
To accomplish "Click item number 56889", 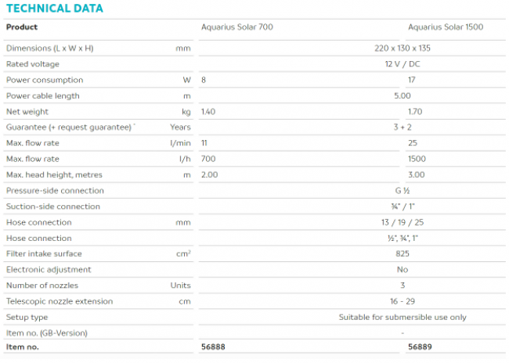I will [420, 347].
